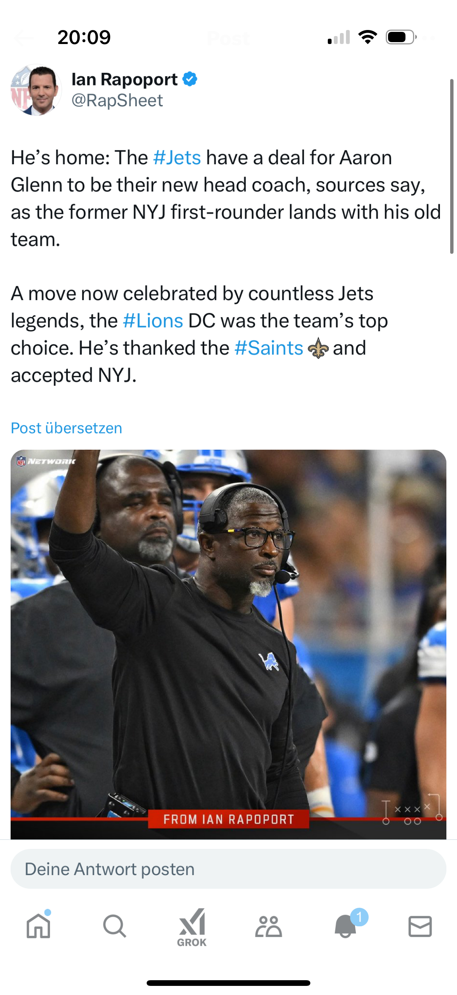This screenshot has height=995, width=457.
Task: Go to the Home feed tab
Action: 38,926
